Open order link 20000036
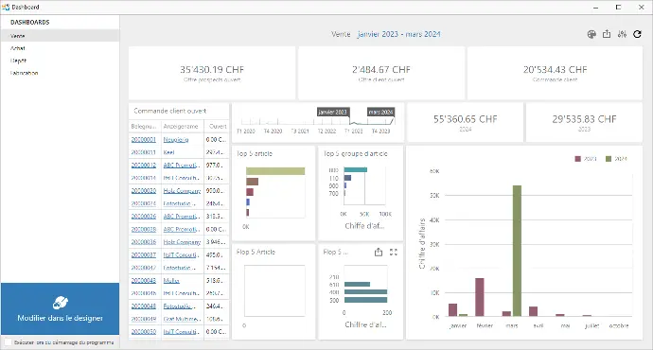The width and height of the screenshot is (653, 350). point(144,242)
